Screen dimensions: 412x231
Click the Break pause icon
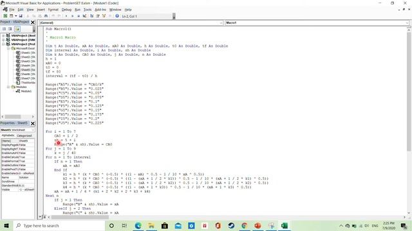pos(73,16)
